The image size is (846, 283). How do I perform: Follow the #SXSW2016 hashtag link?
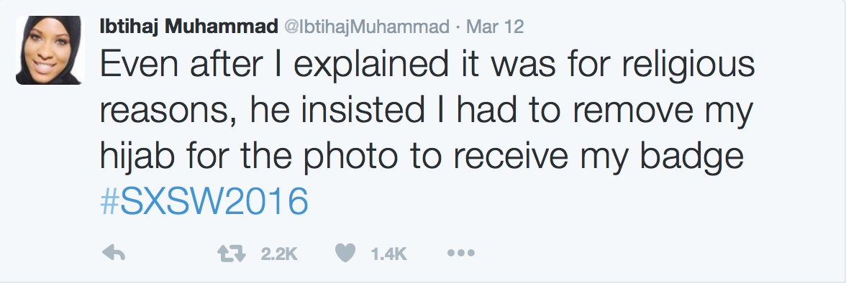coord(204,202)
